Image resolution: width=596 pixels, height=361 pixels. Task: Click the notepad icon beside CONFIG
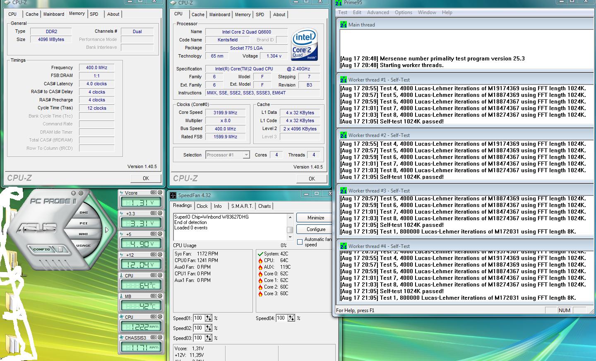point(60,249)
